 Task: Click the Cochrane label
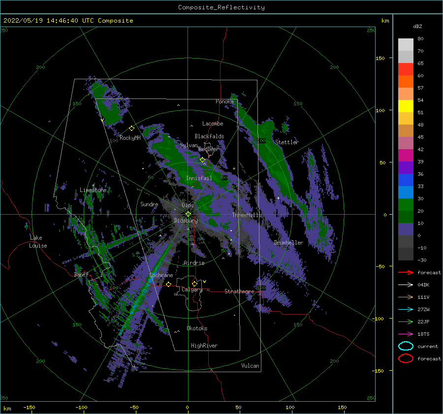pyautogui.click(x=161, y=275)
